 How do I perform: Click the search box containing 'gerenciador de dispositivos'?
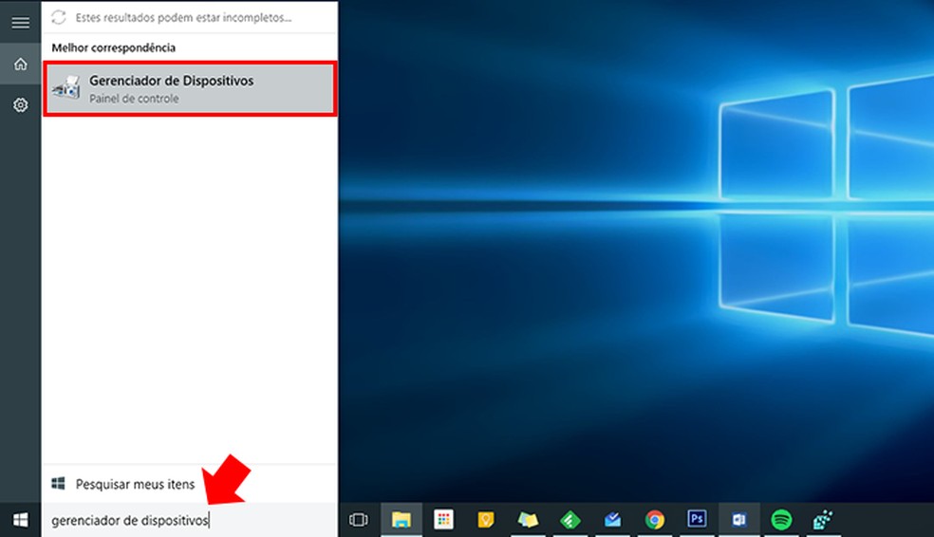coord(190,520)
